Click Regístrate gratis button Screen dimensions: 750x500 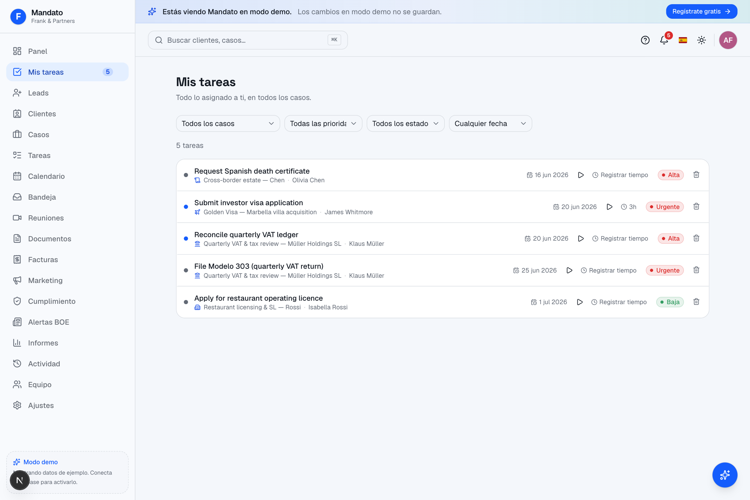701,11
